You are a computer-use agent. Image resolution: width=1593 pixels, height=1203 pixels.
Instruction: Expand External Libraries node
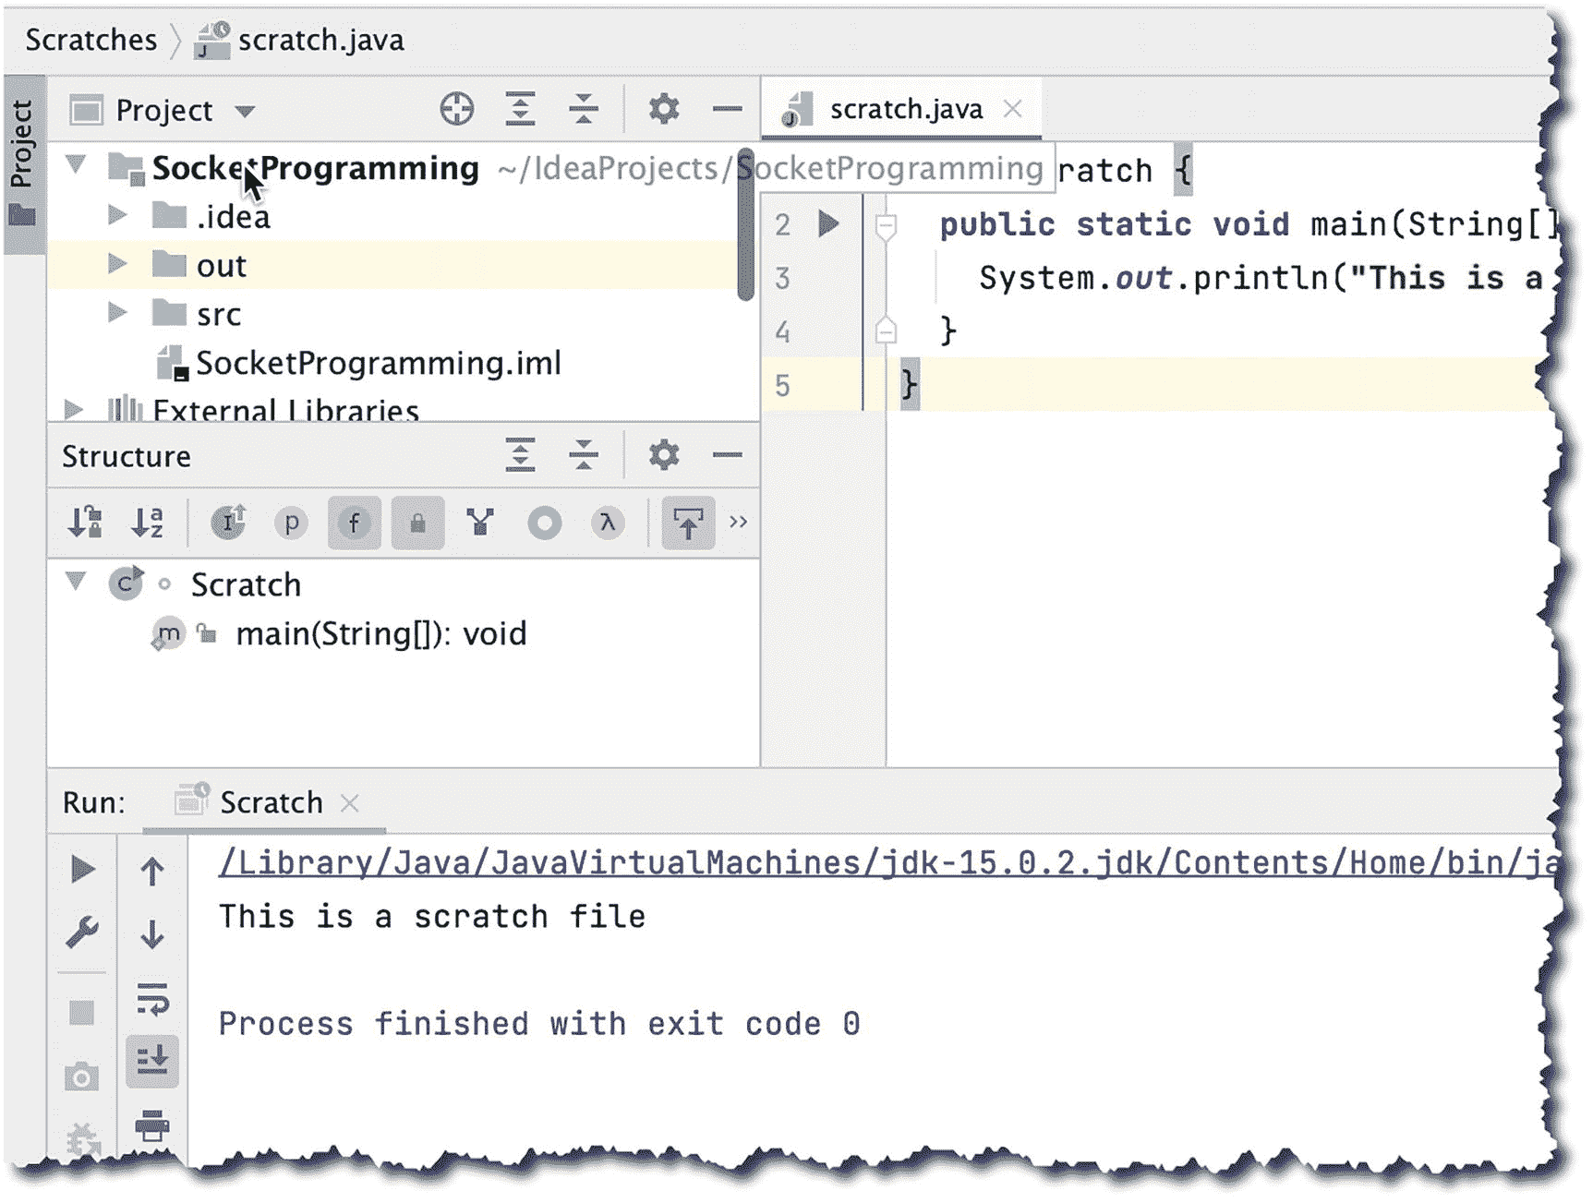[x=74, y=409]
